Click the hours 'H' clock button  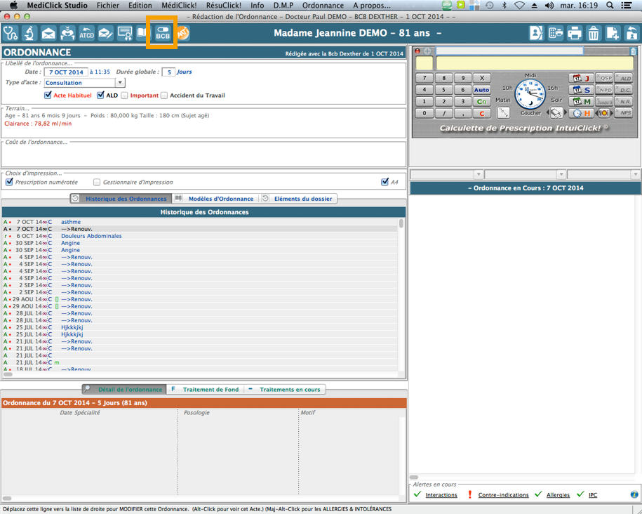click(x=582, y=113)
